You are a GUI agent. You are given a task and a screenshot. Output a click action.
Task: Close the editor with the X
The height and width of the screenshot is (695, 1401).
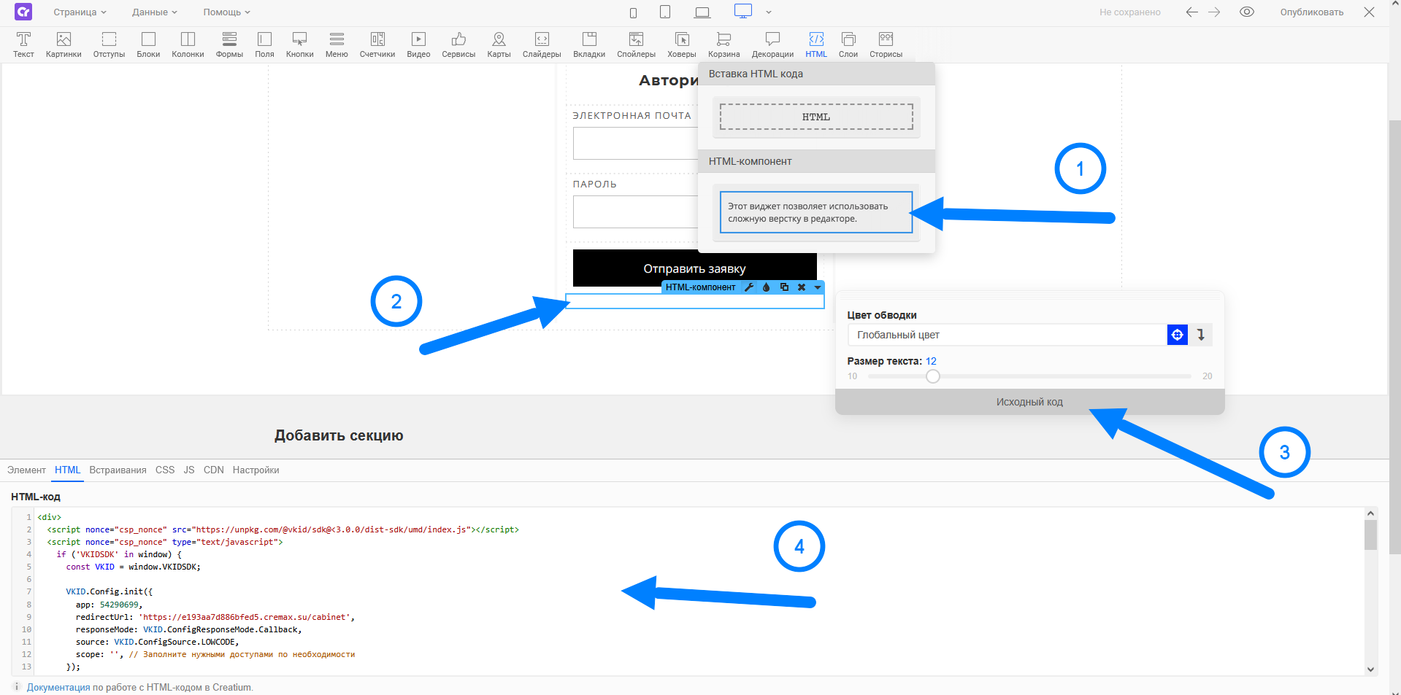click(1370, 12)
